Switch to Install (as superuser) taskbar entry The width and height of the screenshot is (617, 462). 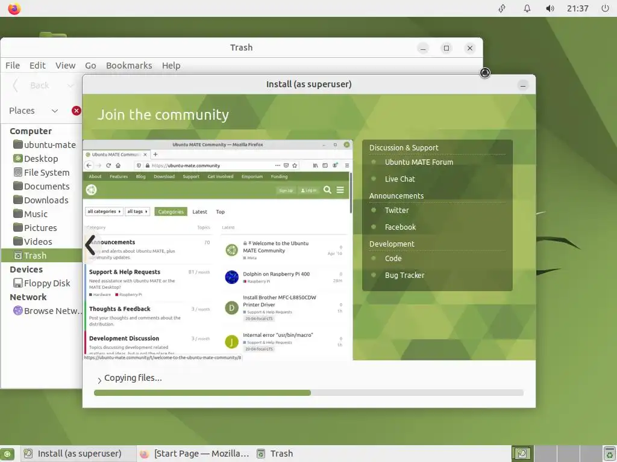[78, 454]
